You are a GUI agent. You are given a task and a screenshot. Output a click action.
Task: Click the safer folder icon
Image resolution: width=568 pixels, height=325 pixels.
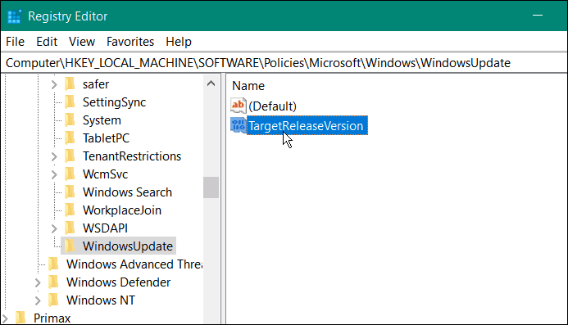click(70, 84)
